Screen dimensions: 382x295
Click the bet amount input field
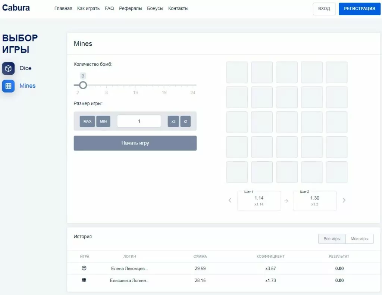click(x=139, y=121)
